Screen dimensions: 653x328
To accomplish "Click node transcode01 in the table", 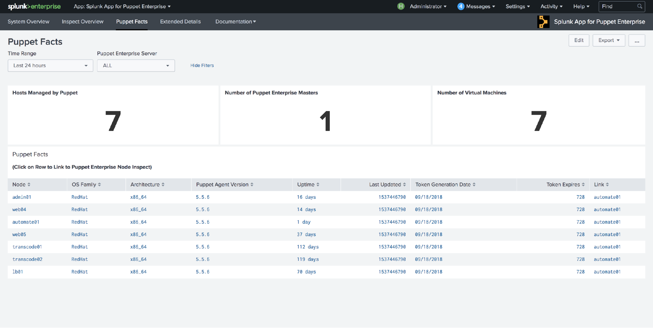I will [x=27, y=247].
